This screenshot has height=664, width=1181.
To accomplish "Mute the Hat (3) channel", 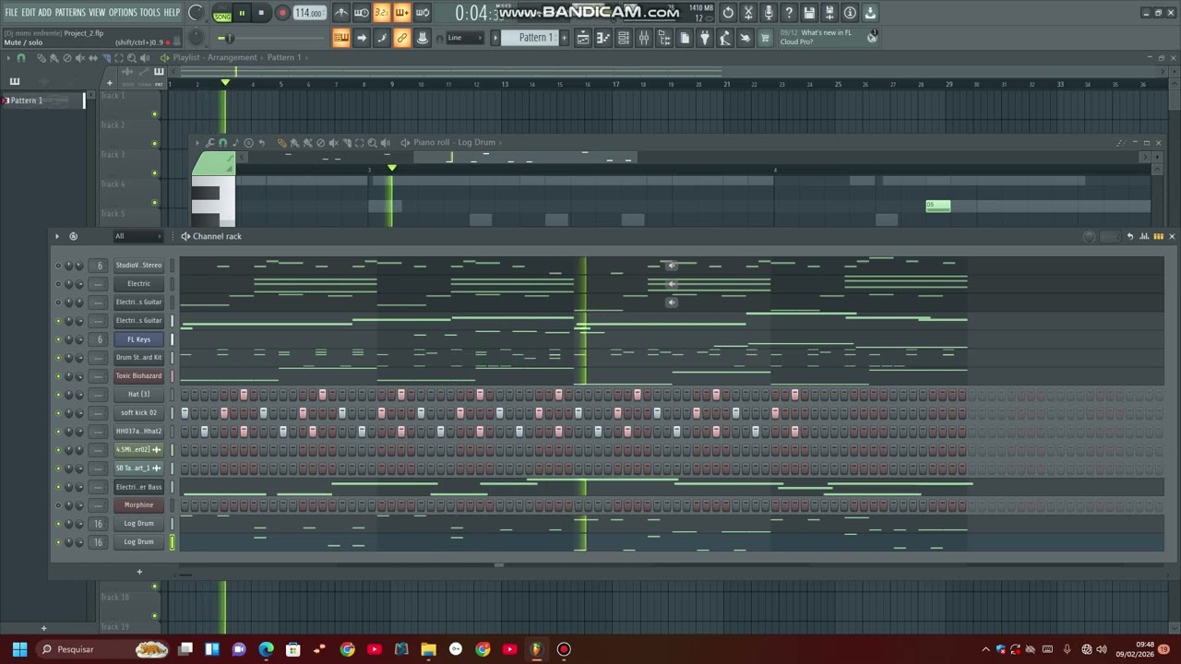I will 58,395.
